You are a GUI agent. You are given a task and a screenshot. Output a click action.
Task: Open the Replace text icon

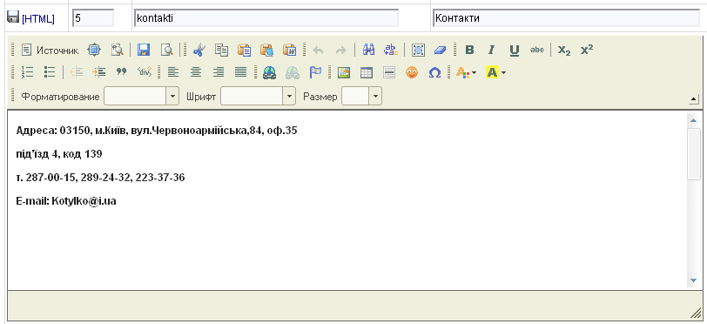pos(391,51)
